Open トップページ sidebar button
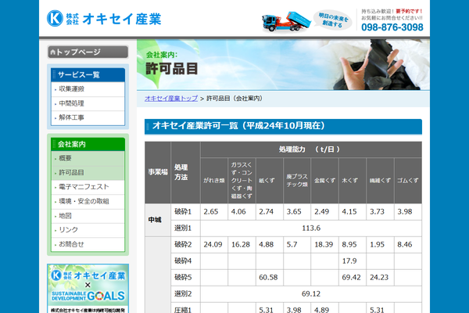469x313 pixels. click(88, 52)
